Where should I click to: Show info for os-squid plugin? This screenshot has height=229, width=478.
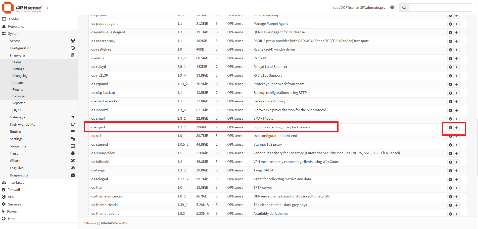[x=450, y=128]
